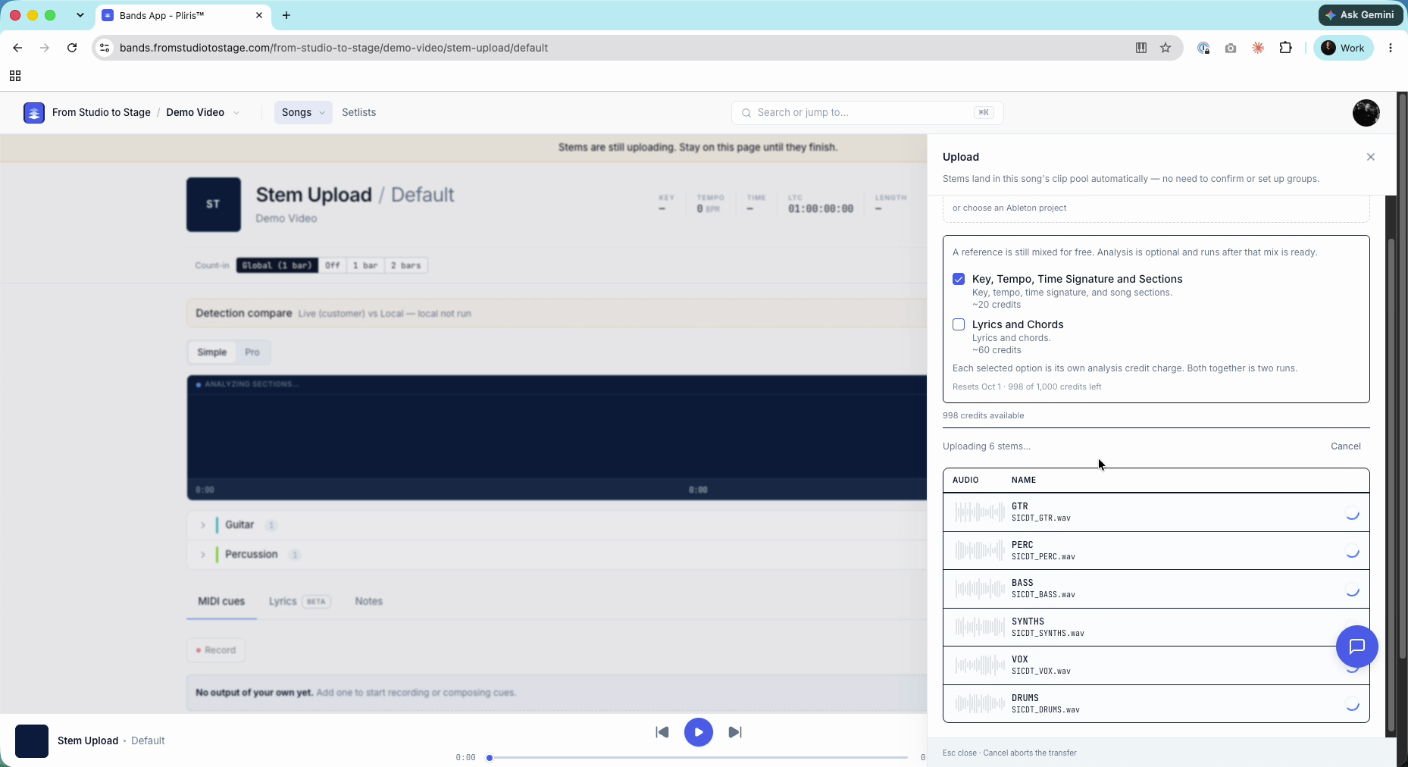Viewport: 1408px width, 767px height.
Task: Click the Stem Upload title in the player bar
Action: coord(88,740)
